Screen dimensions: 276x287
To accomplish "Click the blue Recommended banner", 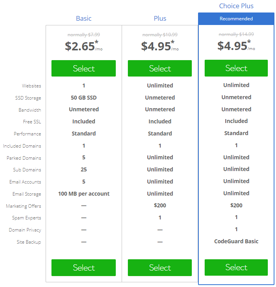I will coord(236,19).
